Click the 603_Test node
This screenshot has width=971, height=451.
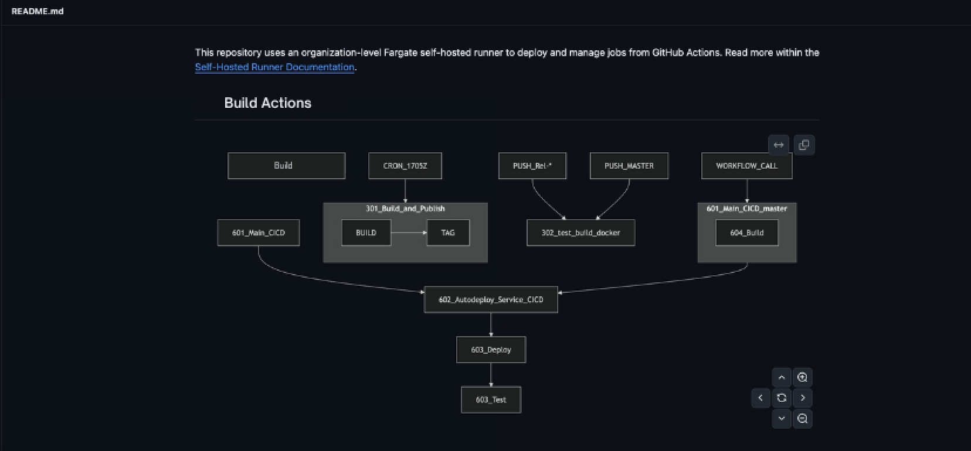click(x=491, y=399)
